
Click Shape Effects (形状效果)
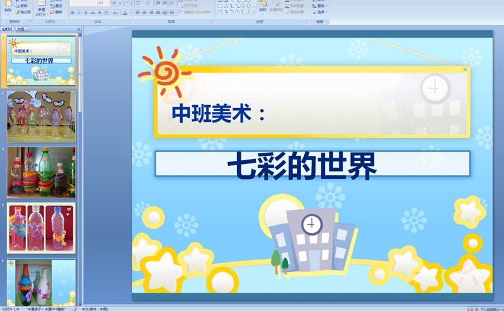pos(295,12)
